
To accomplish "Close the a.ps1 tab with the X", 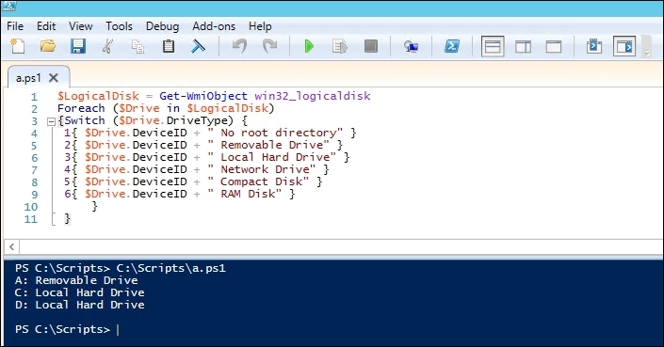I will pyautogui.click(x=54, y=78).
